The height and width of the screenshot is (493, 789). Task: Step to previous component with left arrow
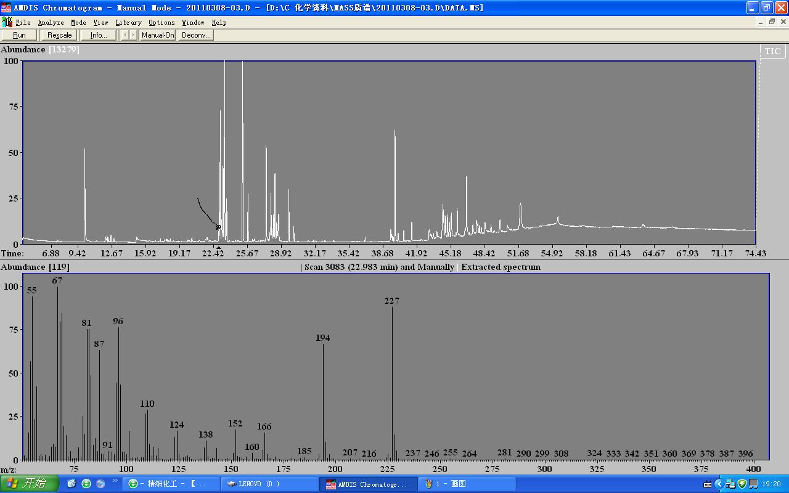(125, 35)
